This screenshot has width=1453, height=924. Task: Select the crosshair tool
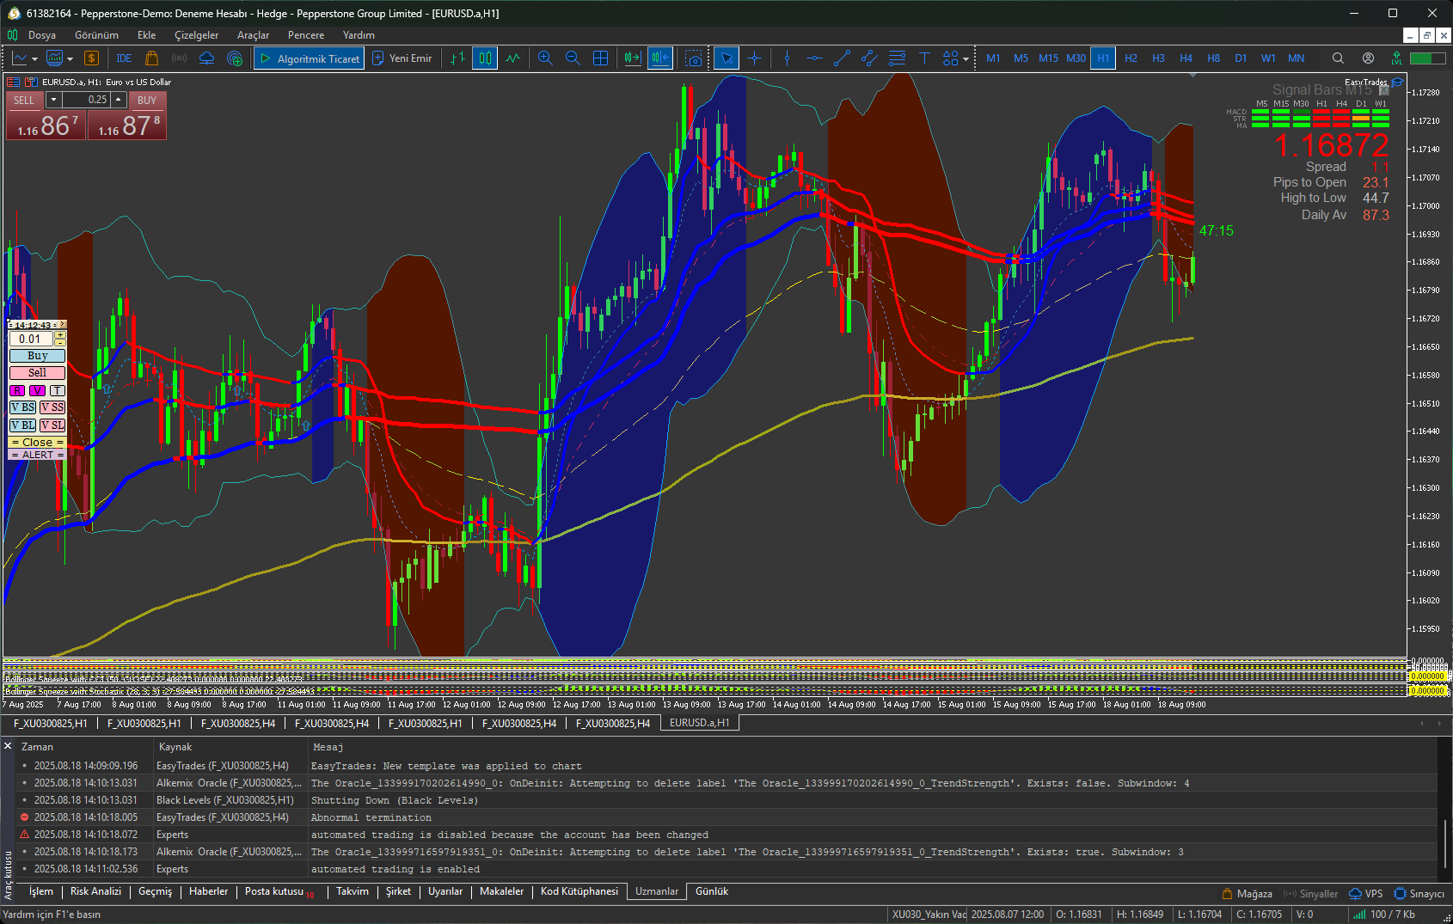[754, 58]
